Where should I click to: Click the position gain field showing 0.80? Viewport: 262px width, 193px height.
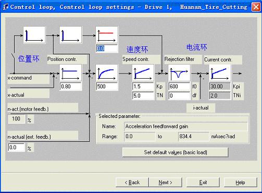(71, 87)
